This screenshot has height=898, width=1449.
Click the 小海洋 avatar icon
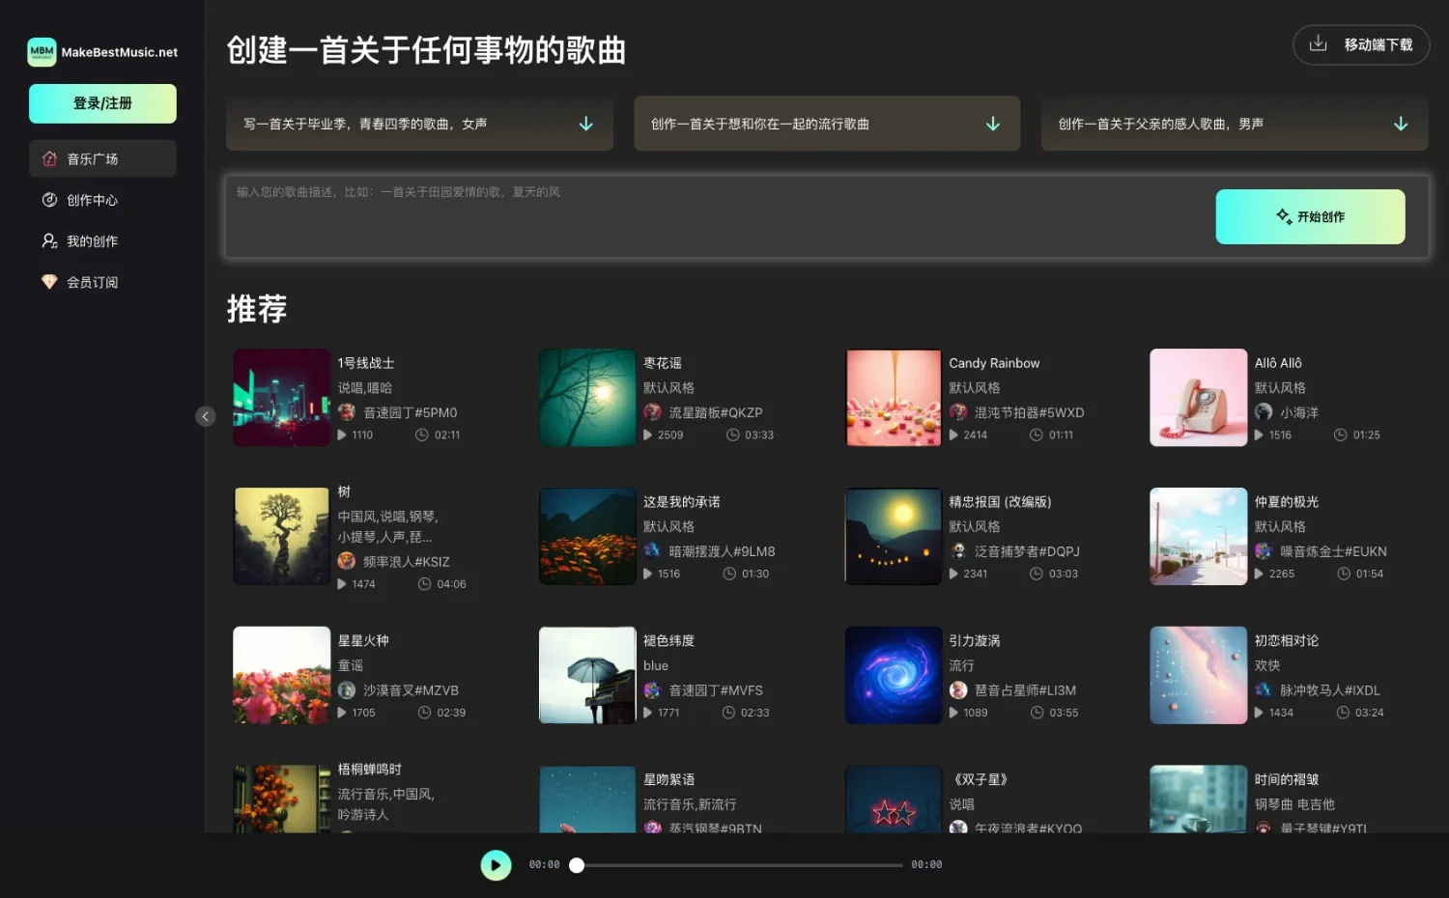pyautogui.click(x=1264, y=412)
